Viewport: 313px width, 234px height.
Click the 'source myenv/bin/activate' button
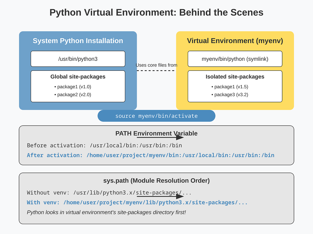156,116
